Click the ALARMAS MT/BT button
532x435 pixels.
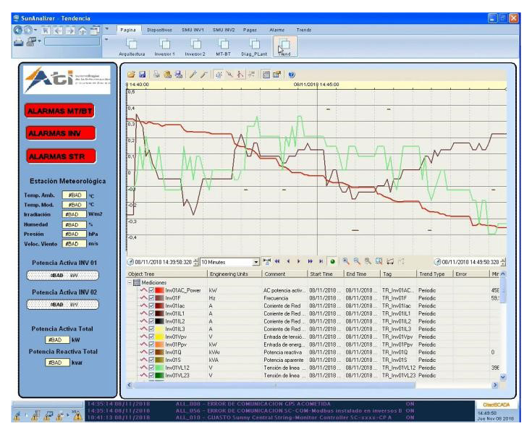coord(61,111)
